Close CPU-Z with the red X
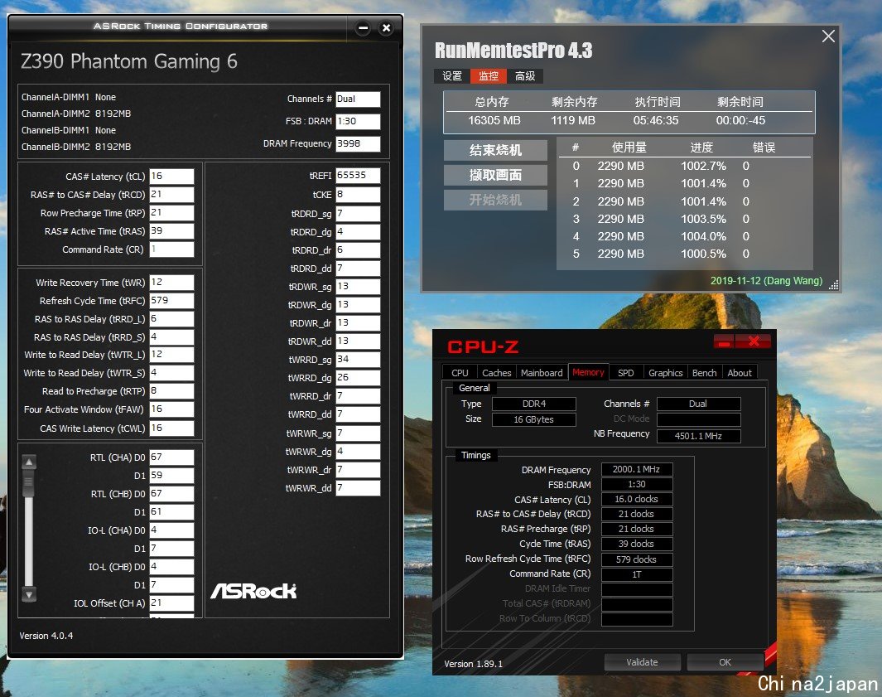The image size is (882, 697). click(x=754, y=341)
